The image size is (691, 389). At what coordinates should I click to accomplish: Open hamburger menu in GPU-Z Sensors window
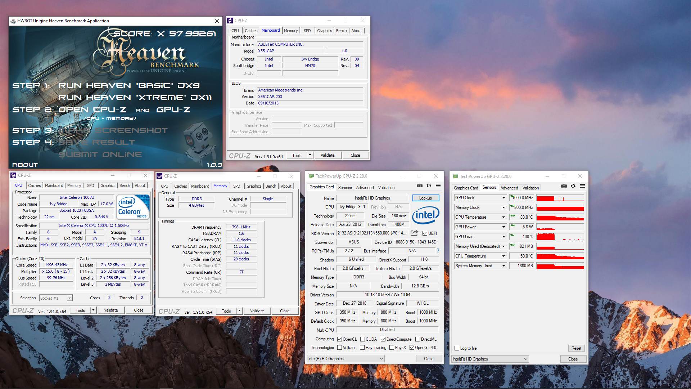[x=582, y=186]
